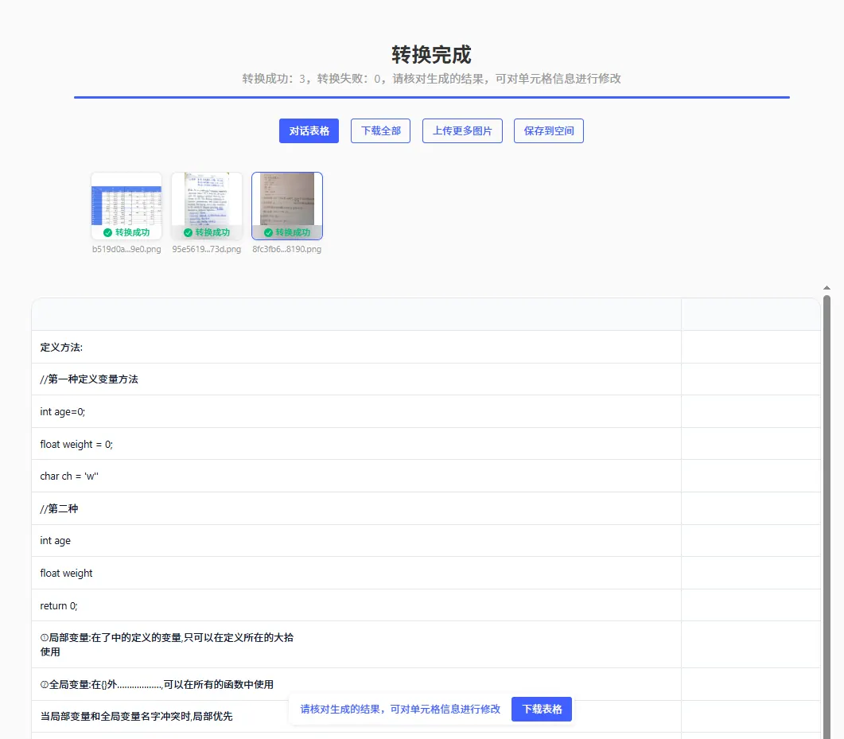The width and height of the screenshot is (844, 739).
Task: Click the 转换完成 heading
Action: tap(431, 55)
